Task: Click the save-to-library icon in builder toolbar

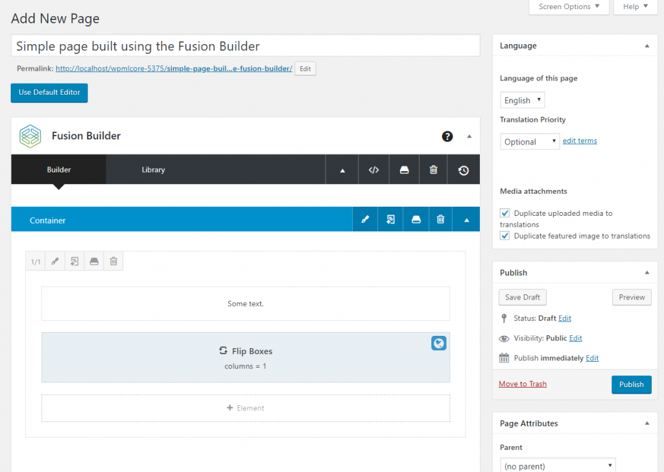Action: click(405, 170)
